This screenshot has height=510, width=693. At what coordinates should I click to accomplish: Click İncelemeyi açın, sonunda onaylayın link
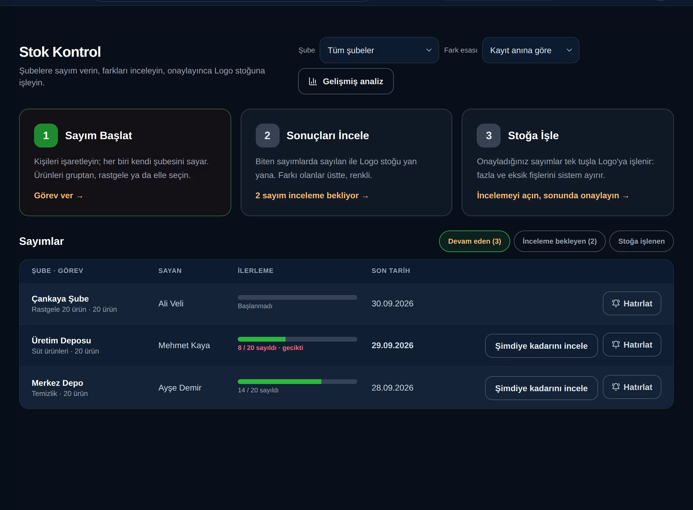553,196
